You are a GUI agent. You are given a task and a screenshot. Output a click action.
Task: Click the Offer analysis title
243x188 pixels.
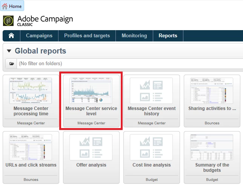[91, 165]
